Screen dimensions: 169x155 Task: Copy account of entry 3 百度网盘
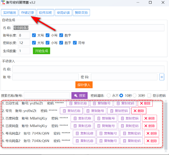(106, 118)
